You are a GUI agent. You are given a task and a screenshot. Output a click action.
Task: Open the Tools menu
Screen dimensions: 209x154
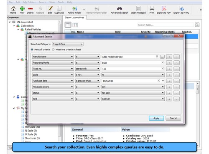tap(61, 2)
